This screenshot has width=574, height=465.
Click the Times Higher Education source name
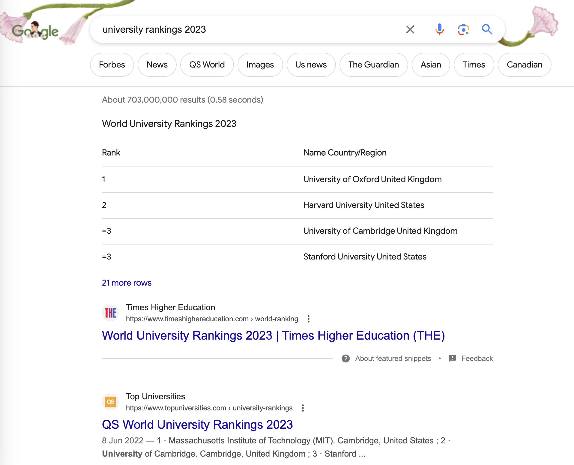point(170,307)
